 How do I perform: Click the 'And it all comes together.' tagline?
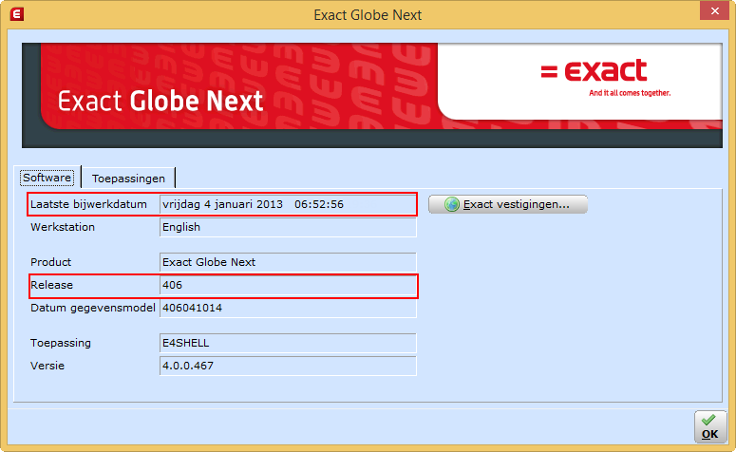[630, 93]
